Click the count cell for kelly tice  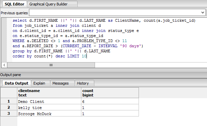tap(110, 107)
